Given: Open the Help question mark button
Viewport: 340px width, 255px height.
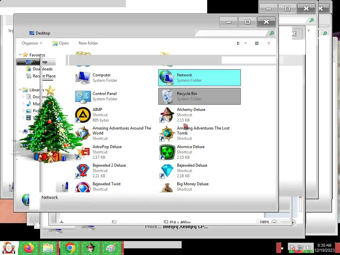Looking at the screenshot, I should coord(268,43).
